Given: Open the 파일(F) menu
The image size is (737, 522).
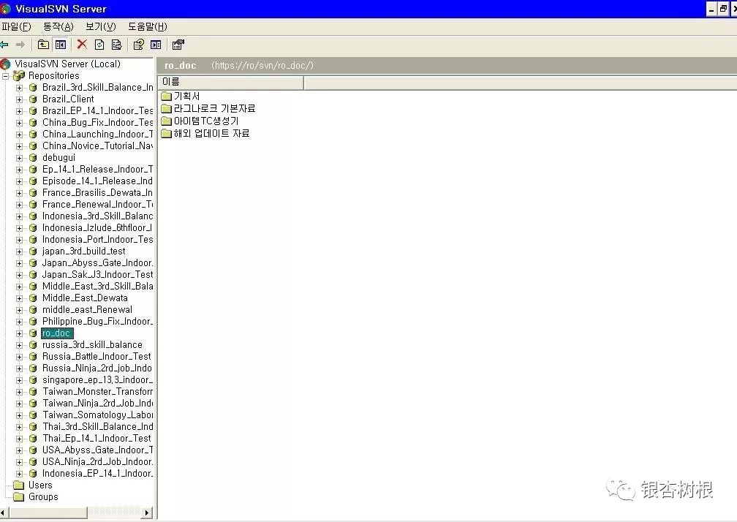Looking at the screenshot, I should point(16,27).
